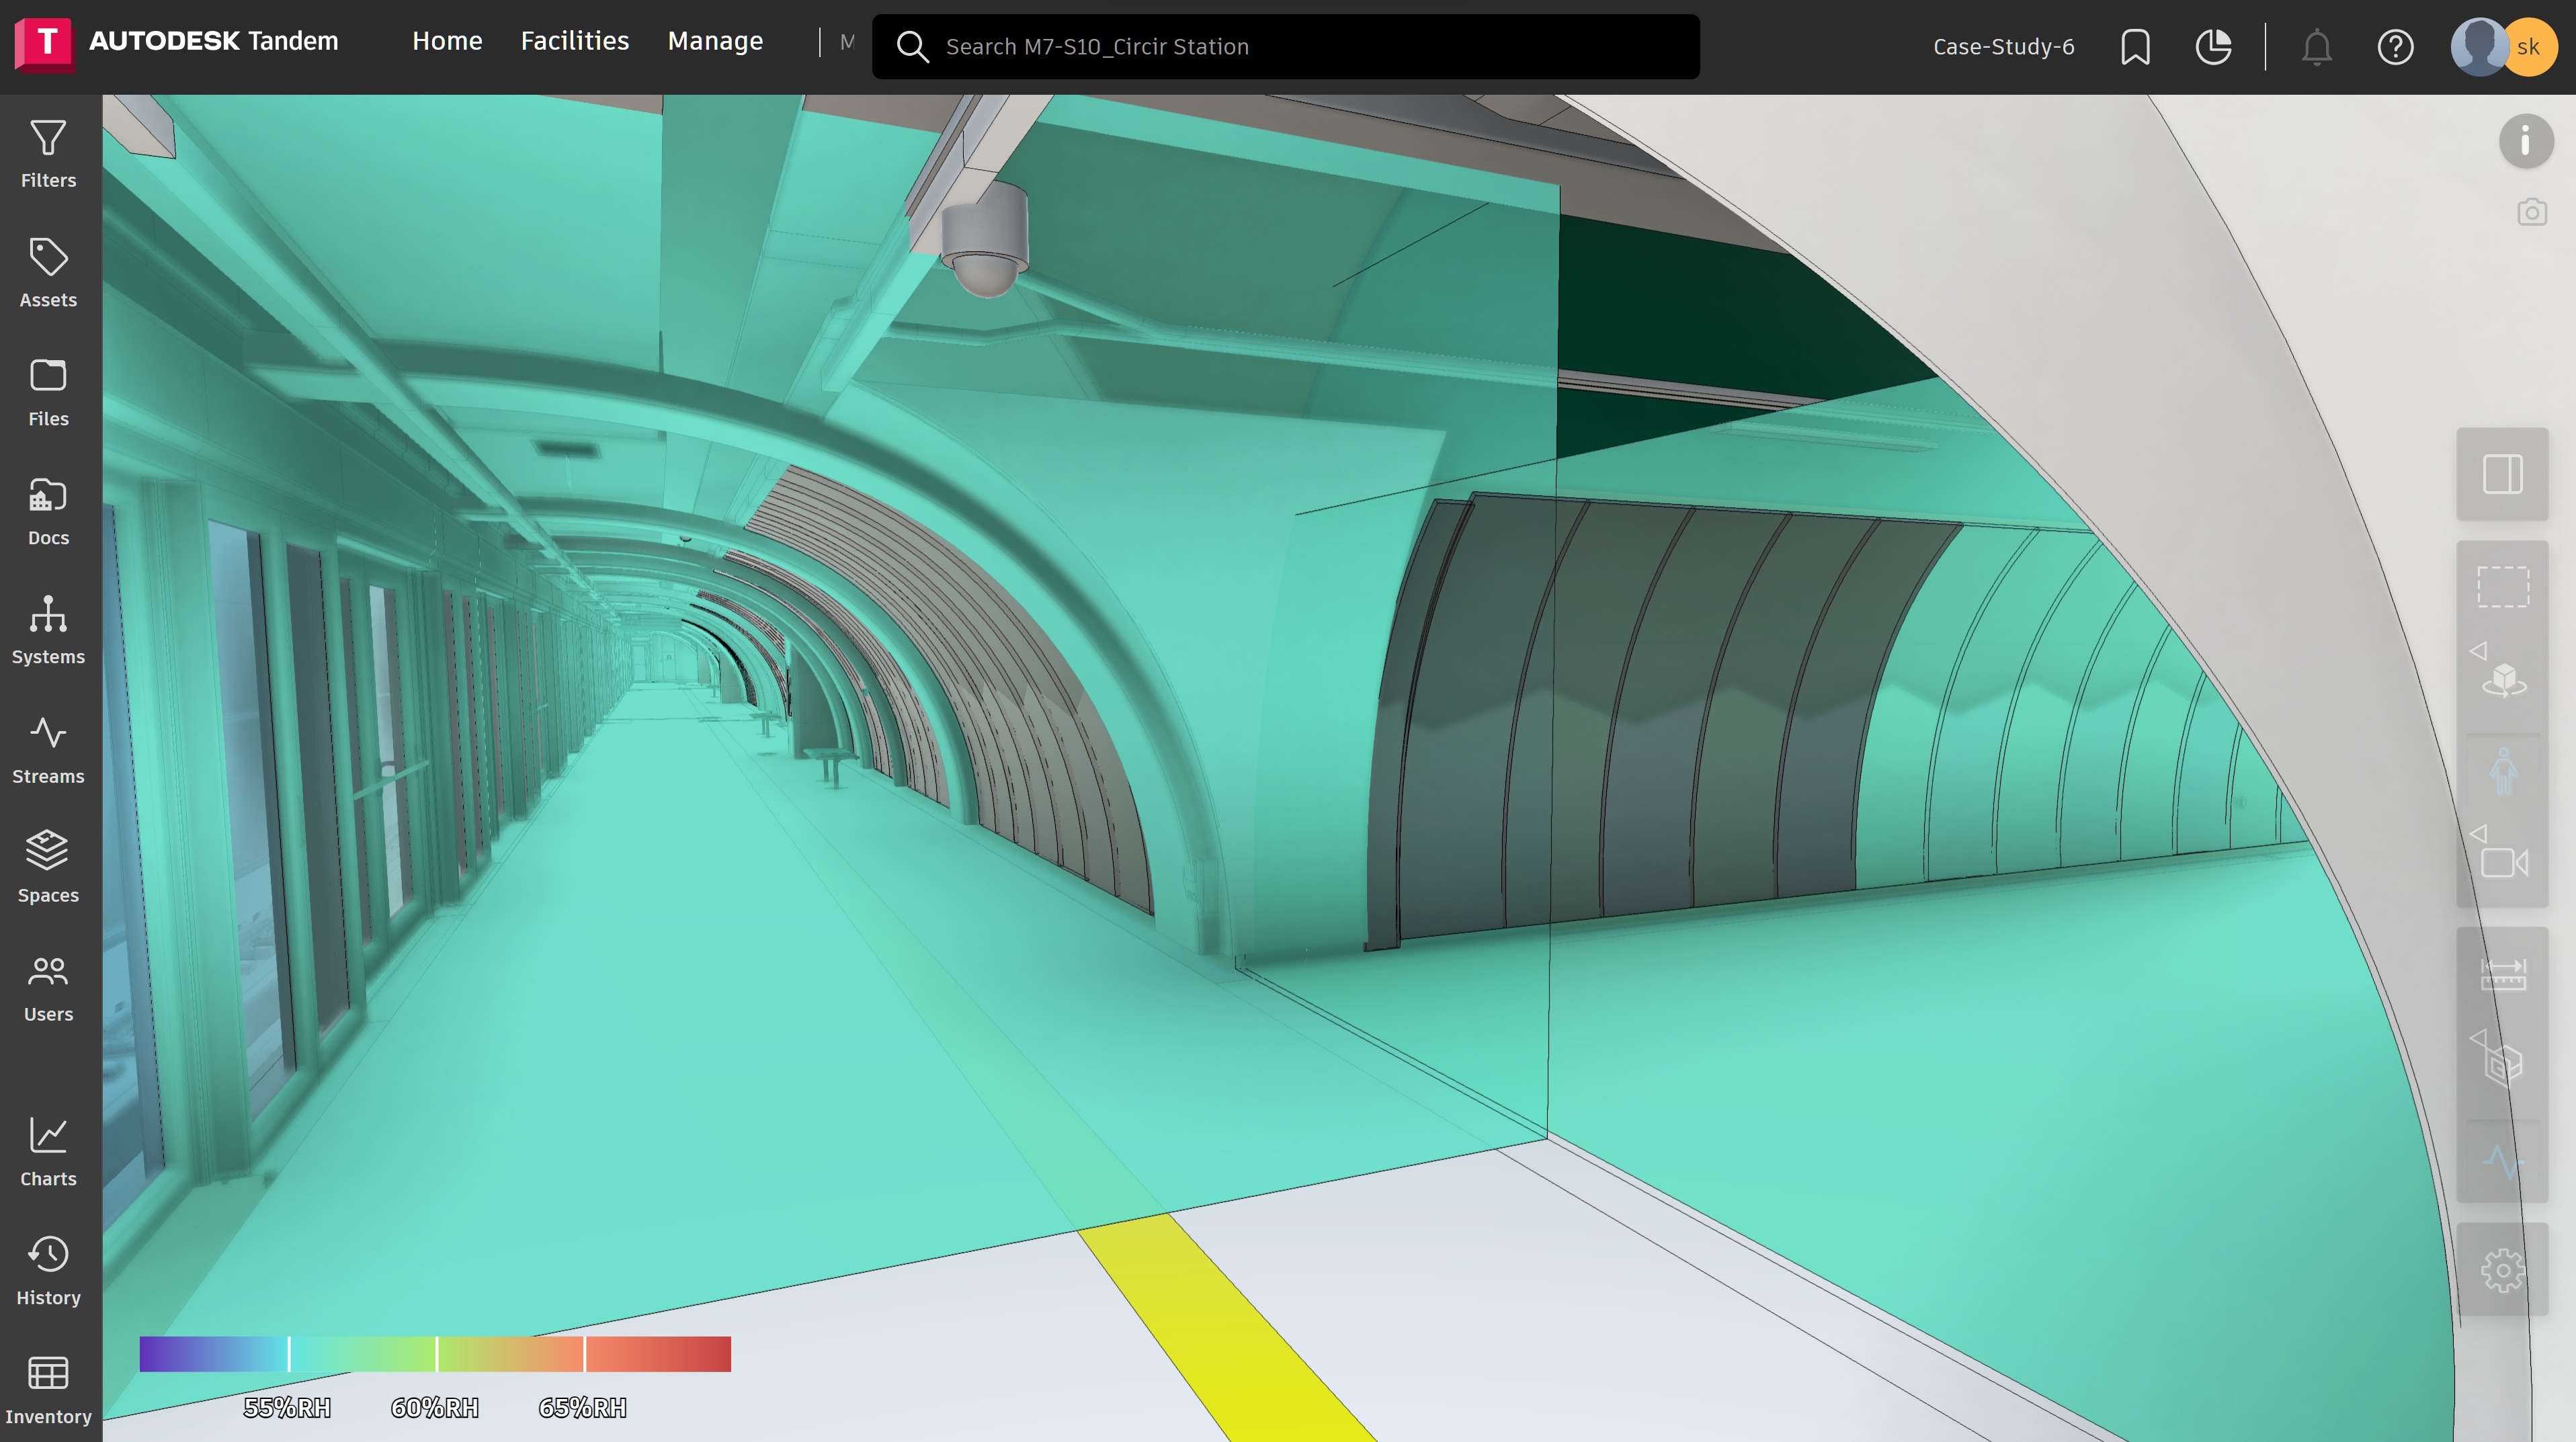Expand the orbit tool flyout arrow

2478,651
